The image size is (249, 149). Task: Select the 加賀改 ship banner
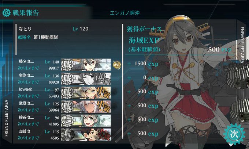[x=86, y=134]
